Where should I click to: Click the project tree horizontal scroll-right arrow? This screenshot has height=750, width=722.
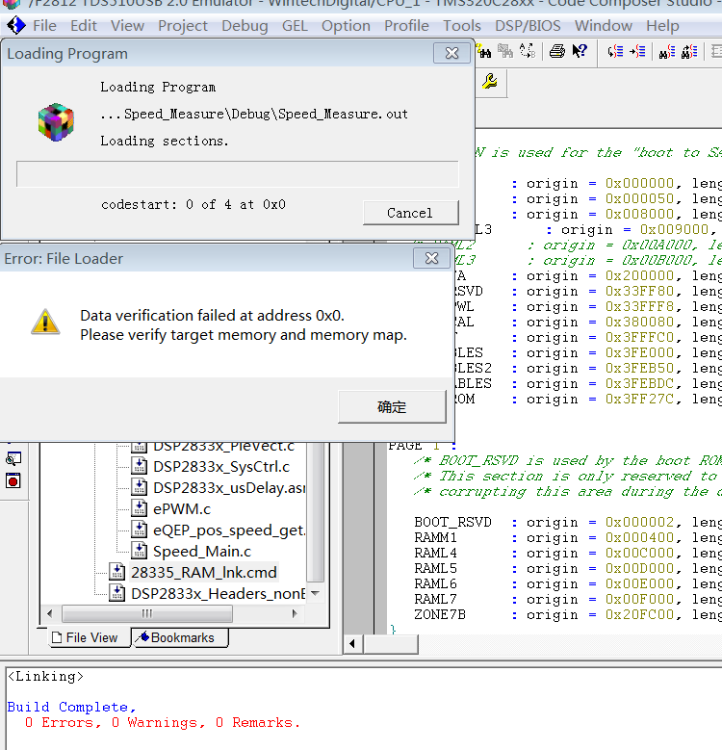(295, 613)
